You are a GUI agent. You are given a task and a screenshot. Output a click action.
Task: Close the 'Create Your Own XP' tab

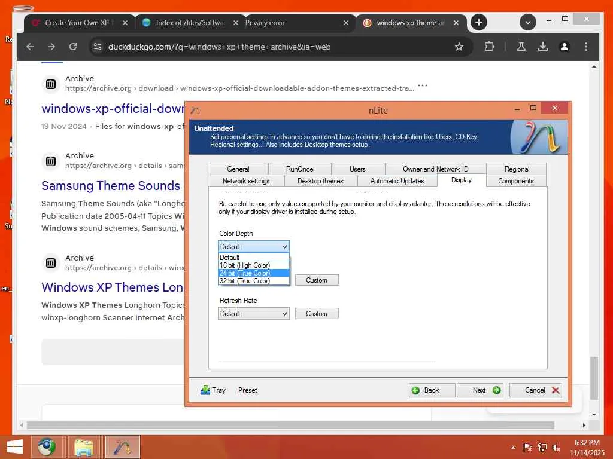point(125,23)
